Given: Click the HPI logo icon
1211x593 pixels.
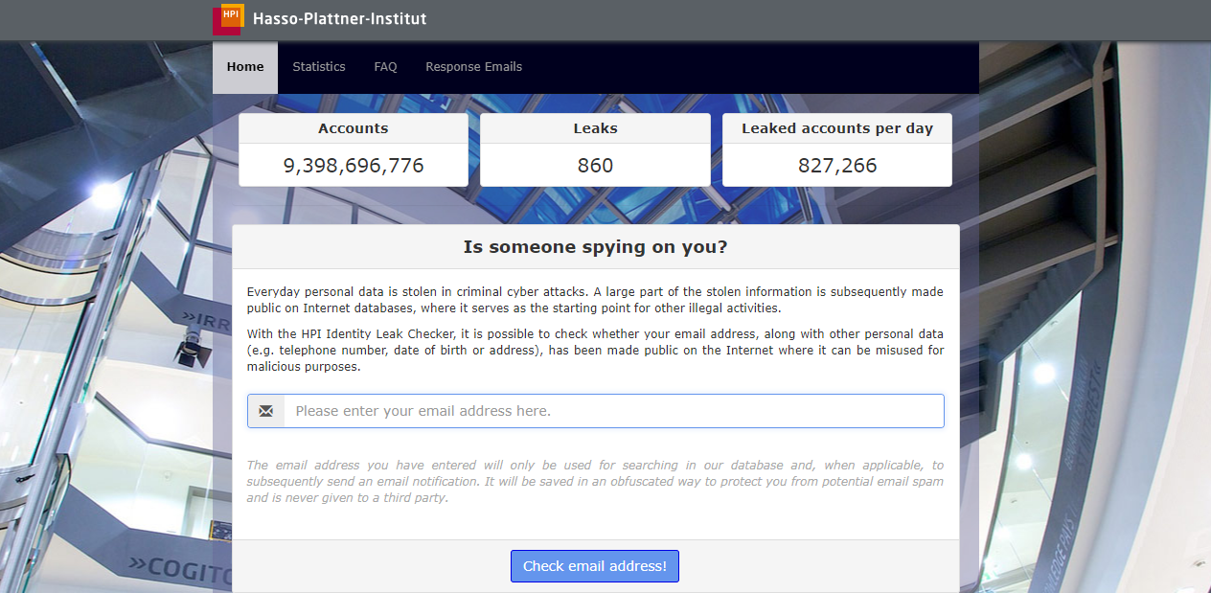Looking at the screenshot, I should 228,19.
